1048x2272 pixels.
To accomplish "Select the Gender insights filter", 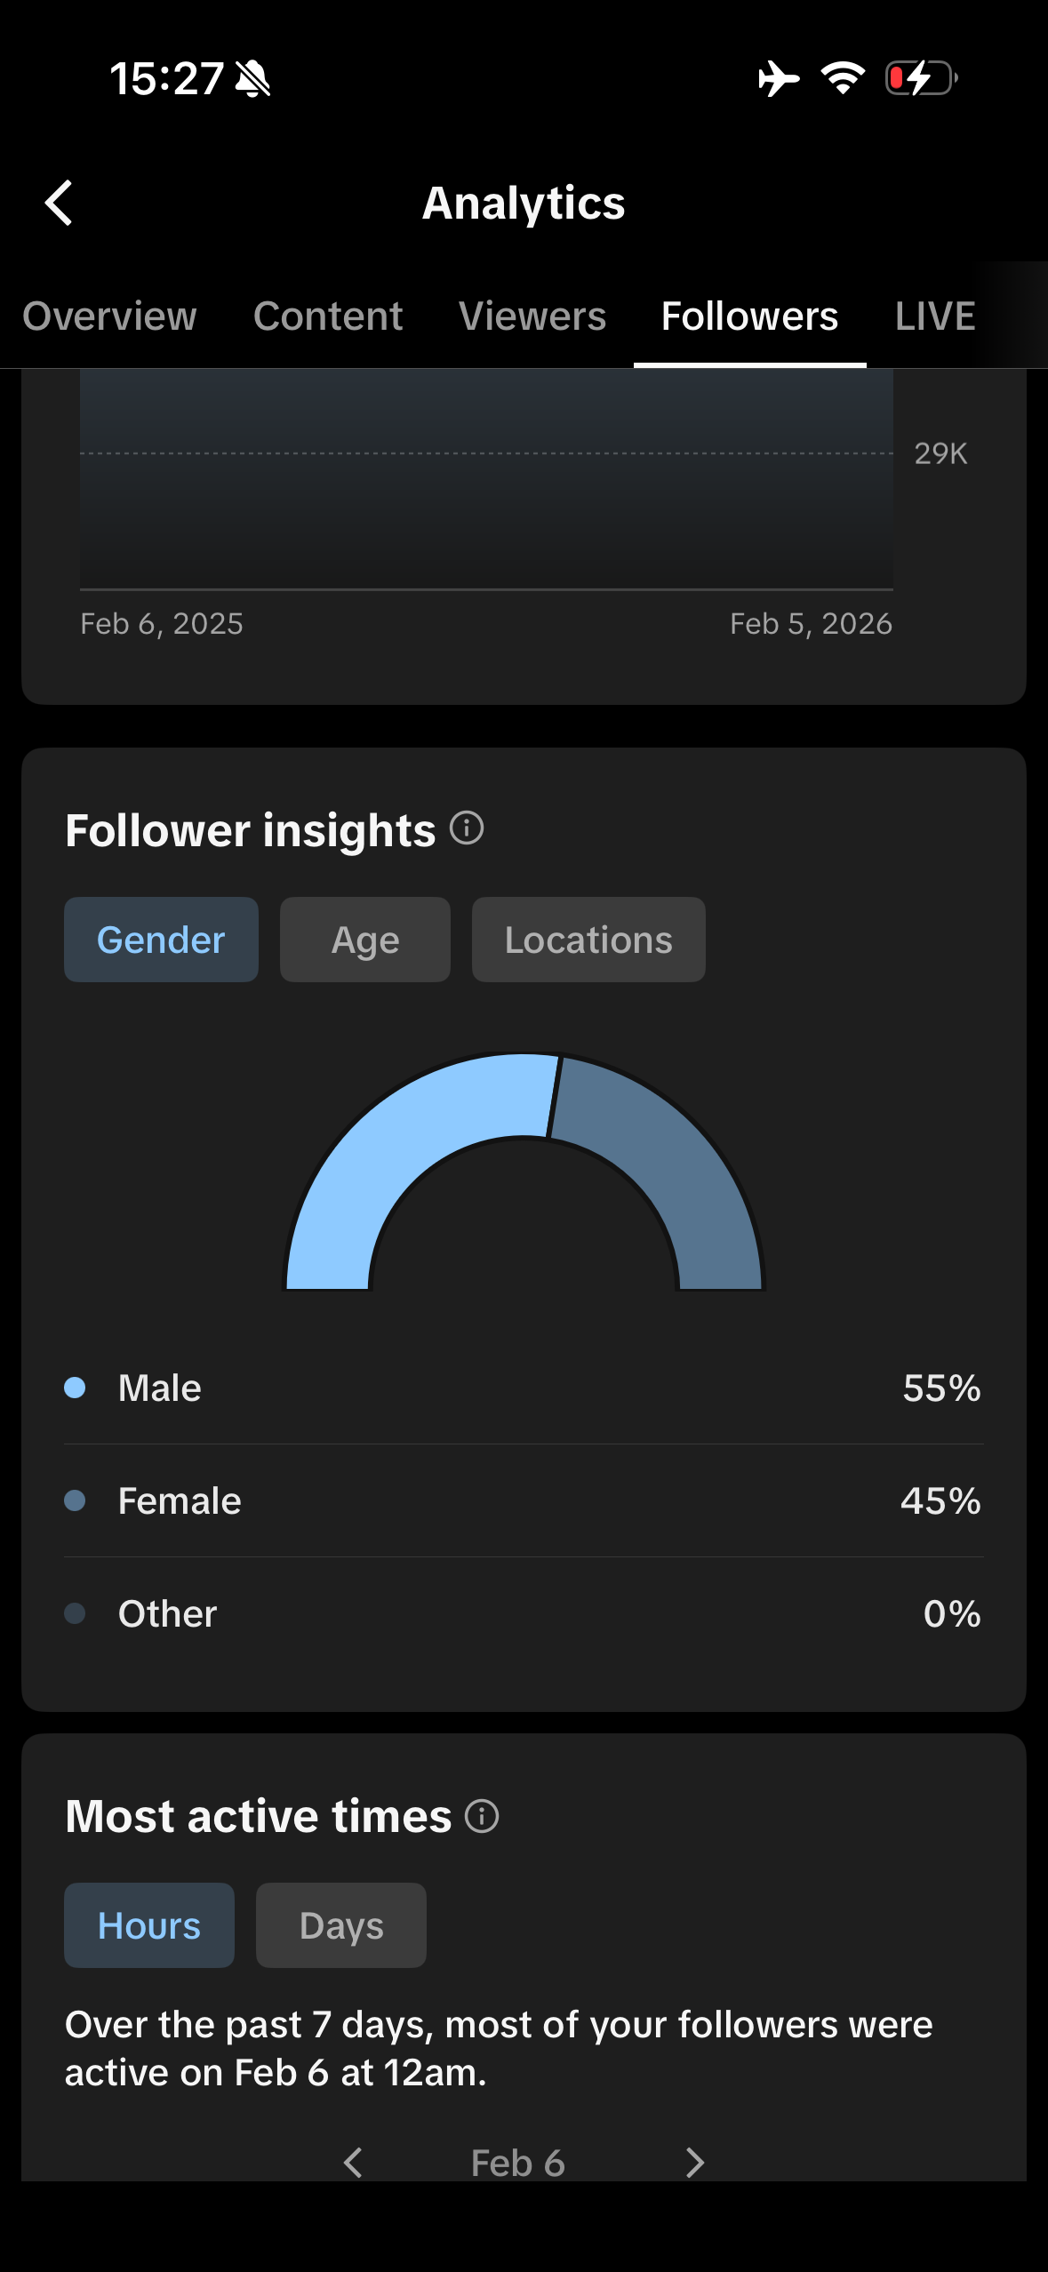I will coord(161,940).
